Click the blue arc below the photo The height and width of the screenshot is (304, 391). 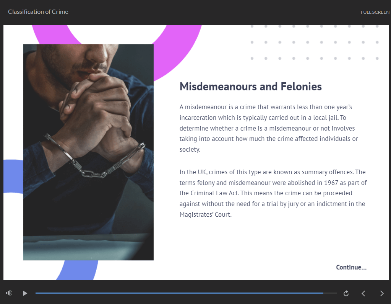tap(77, 270)
